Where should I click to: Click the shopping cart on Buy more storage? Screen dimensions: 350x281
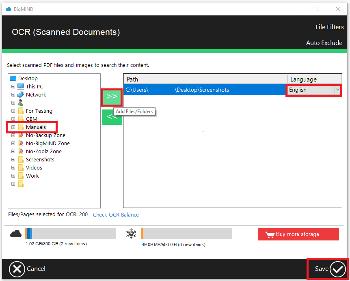[x=270, y=234]
